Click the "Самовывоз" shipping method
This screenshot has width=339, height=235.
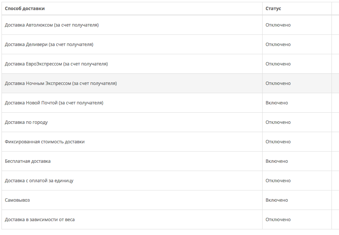point(17,200)
